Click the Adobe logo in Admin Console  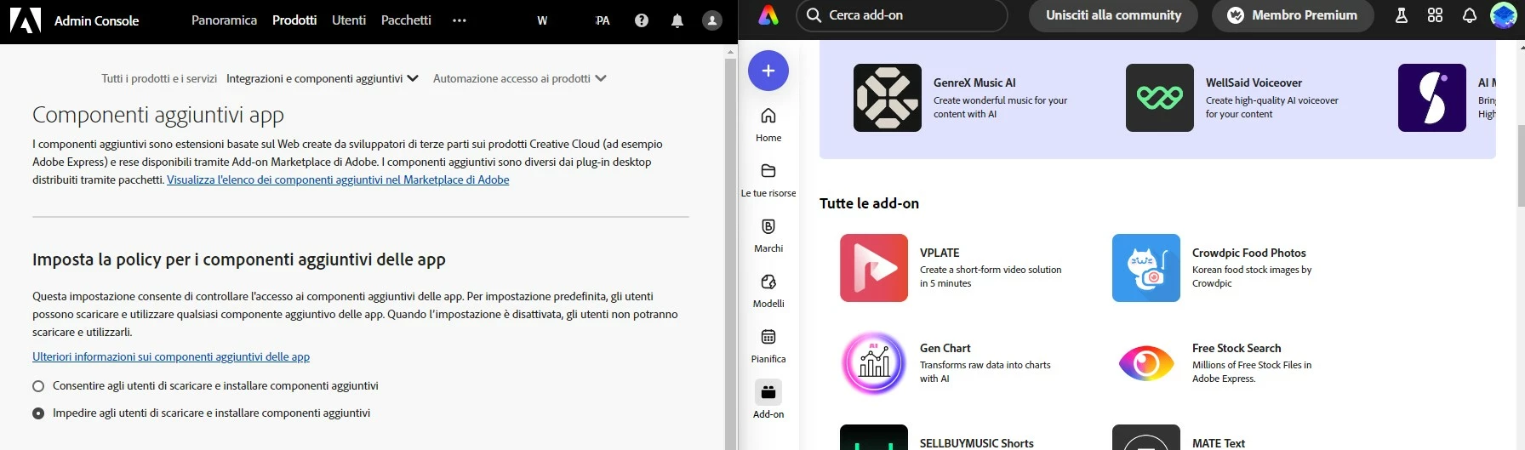pyautogui.click(x=25, y=20)
